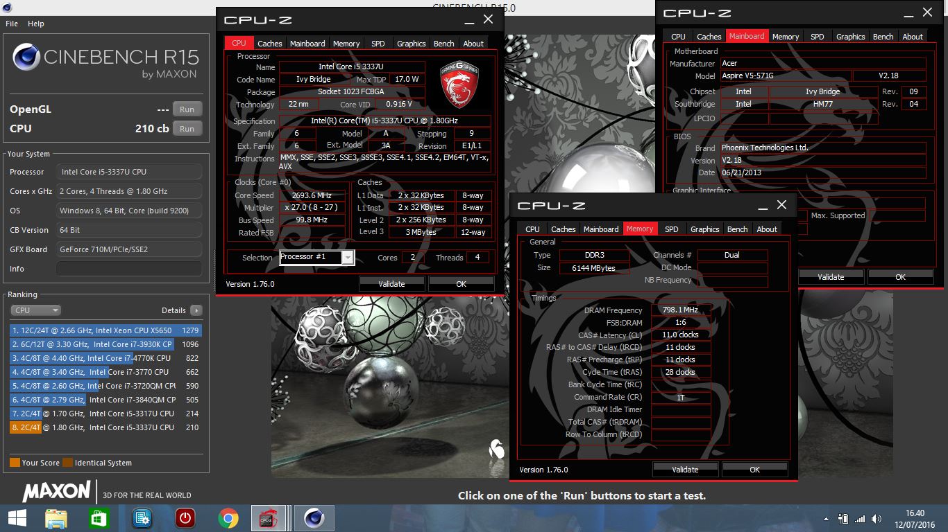948x532 pixels.
Task: Open the CPU ranking type dropdown
Action: (35, 310)
